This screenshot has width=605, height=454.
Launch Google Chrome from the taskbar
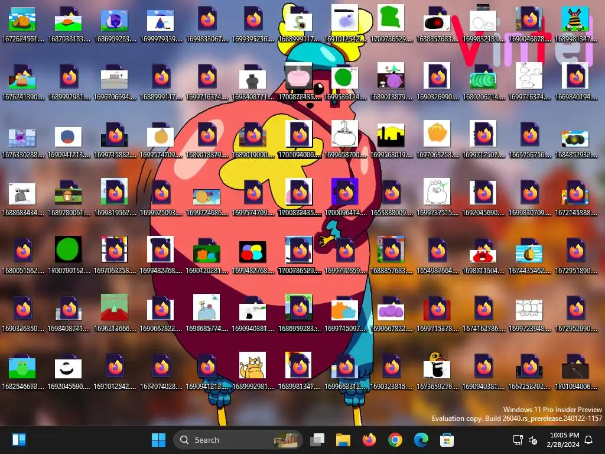point(395,440)
